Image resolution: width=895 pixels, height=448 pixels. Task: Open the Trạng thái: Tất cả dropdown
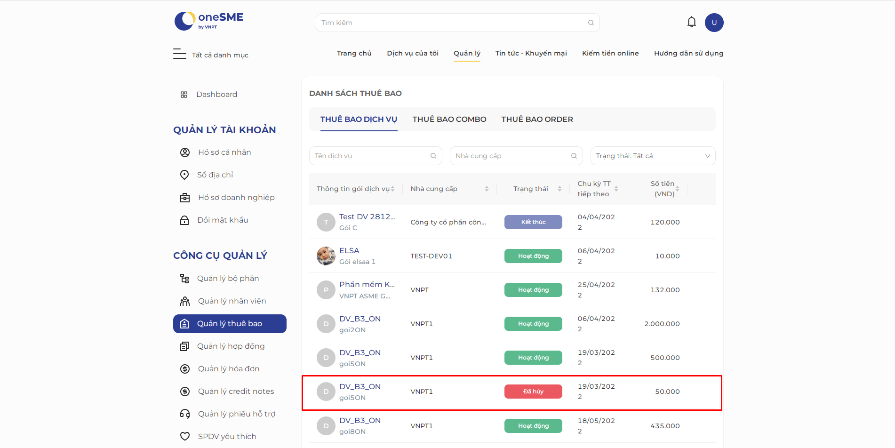(x=653, y=156)
